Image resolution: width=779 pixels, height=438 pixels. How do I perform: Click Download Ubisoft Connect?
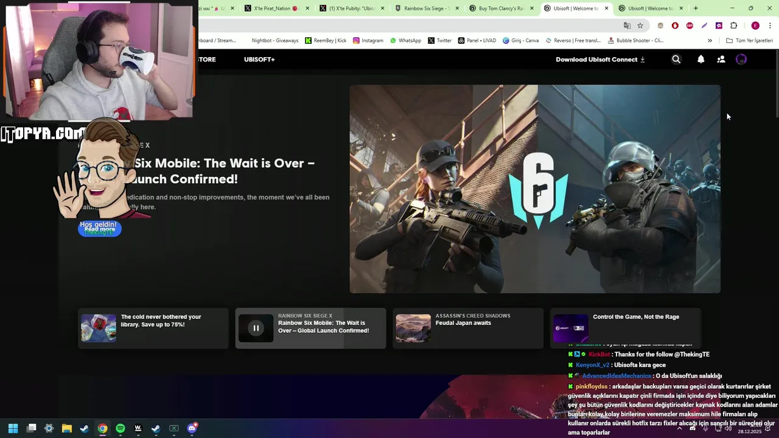tap(600, 60)
